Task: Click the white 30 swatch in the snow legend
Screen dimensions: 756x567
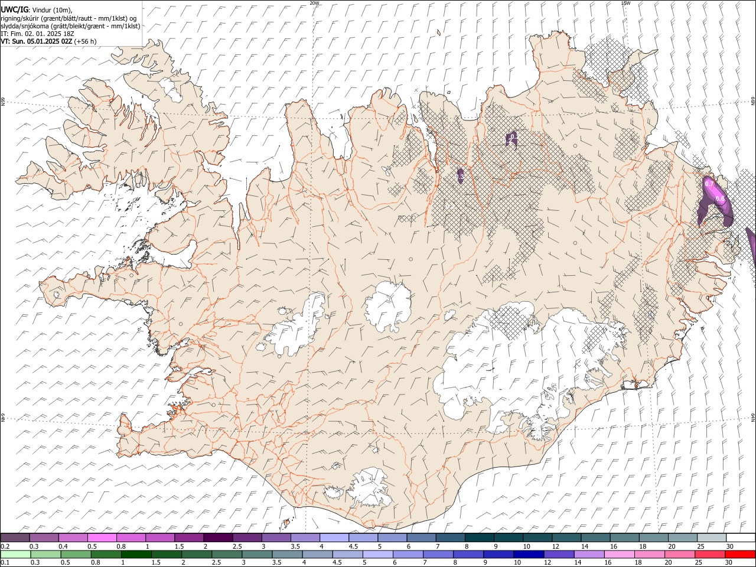Action: [x=741, y=538]
